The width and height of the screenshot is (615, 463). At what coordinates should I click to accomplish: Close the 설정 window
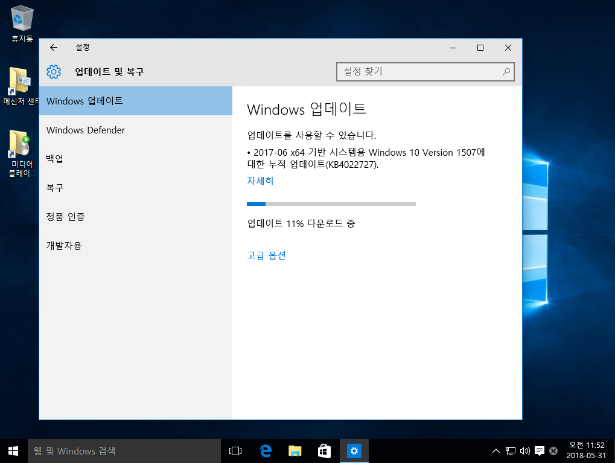(x=508, y=48)
